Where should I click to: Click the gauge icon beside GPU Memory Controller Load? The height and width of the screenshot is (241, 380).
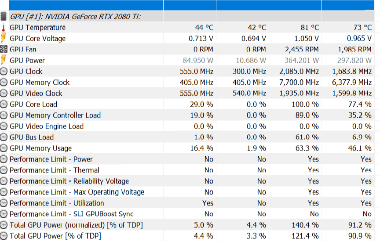4,115
